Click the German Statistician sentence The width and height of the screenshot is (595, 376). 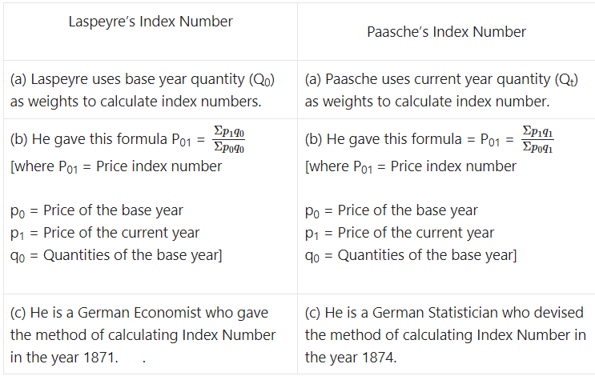pyautogui.click(x=445, y=335)
